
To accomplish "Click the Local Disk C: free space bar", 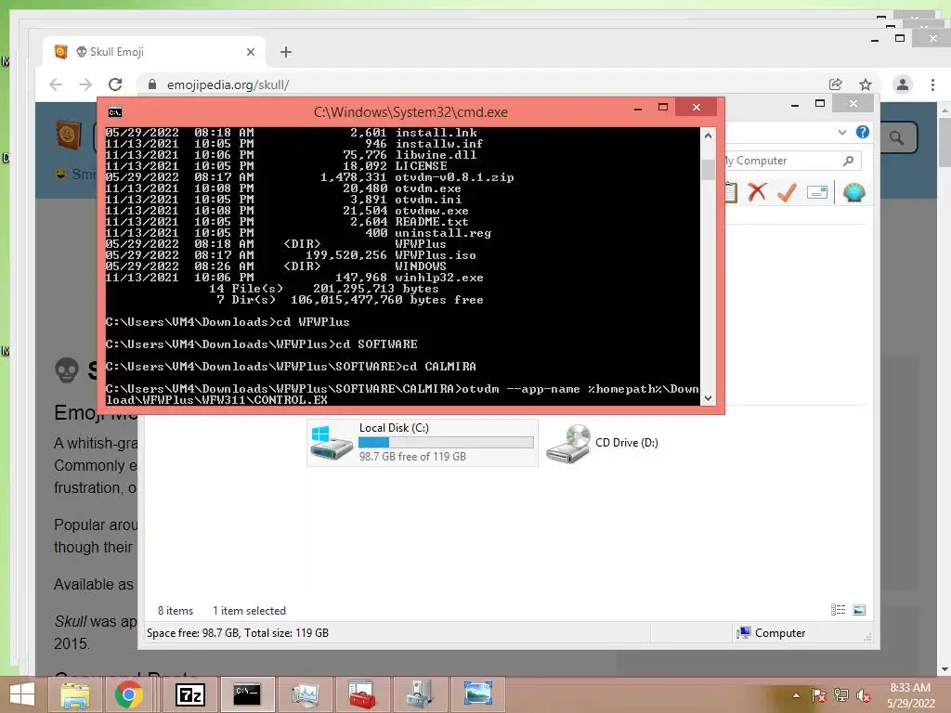I will 446,443.
